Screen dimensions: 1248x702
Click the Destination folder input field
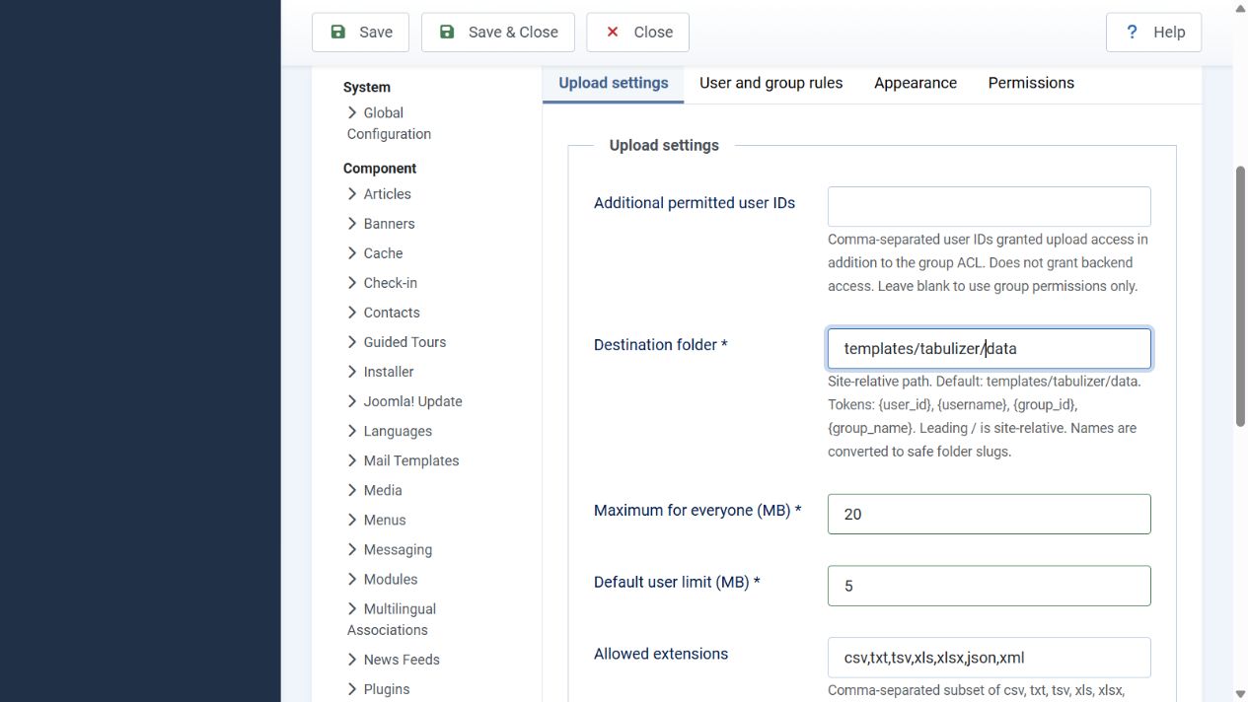tap(989, 349)
